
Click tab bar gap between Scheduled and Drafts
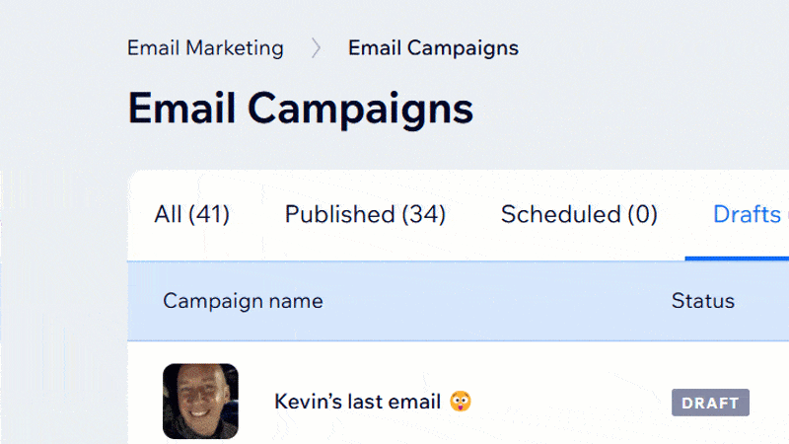pos(685,214)
